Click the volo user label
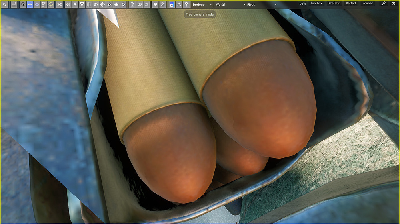 [303, 4]
